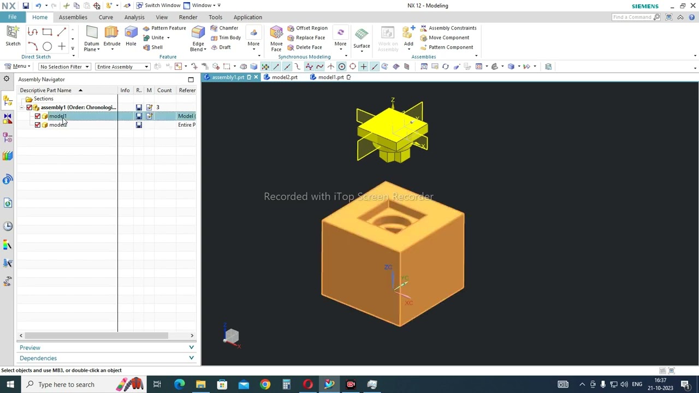Click the Undo arrow icon
Viewport: 699px width, 393px height.
pos(38,5)
